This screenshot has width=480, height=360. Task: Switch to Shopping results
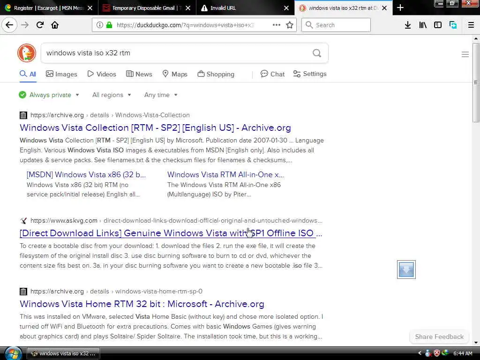tap(216, 74)
